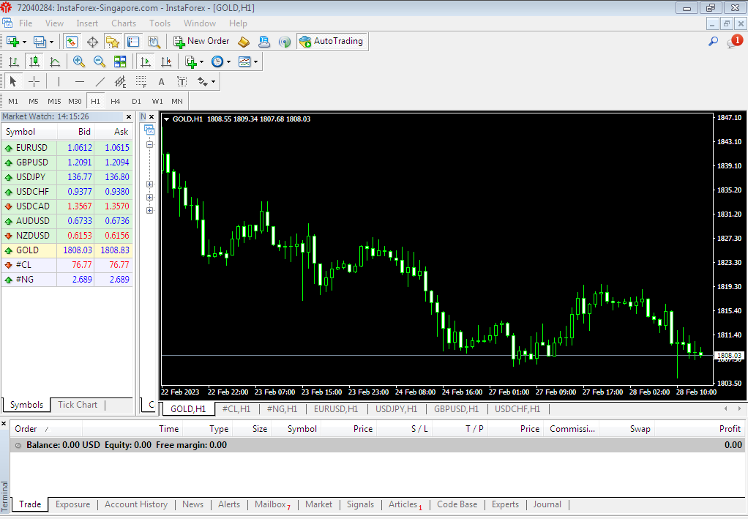Toggle the Terminal panel toolbar button
This screenshot has width=748, height=519.
coord(133,42)
